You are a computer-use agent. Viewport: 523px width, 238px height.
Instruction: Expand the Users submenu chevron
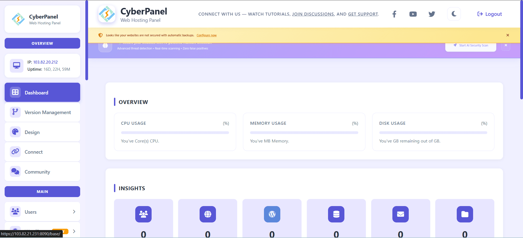pyautogui.click(x=74, y=212)
